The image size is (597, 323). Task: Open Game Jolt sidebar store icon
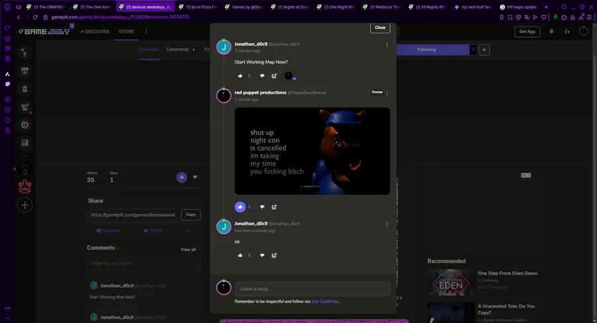pos(25,71)
